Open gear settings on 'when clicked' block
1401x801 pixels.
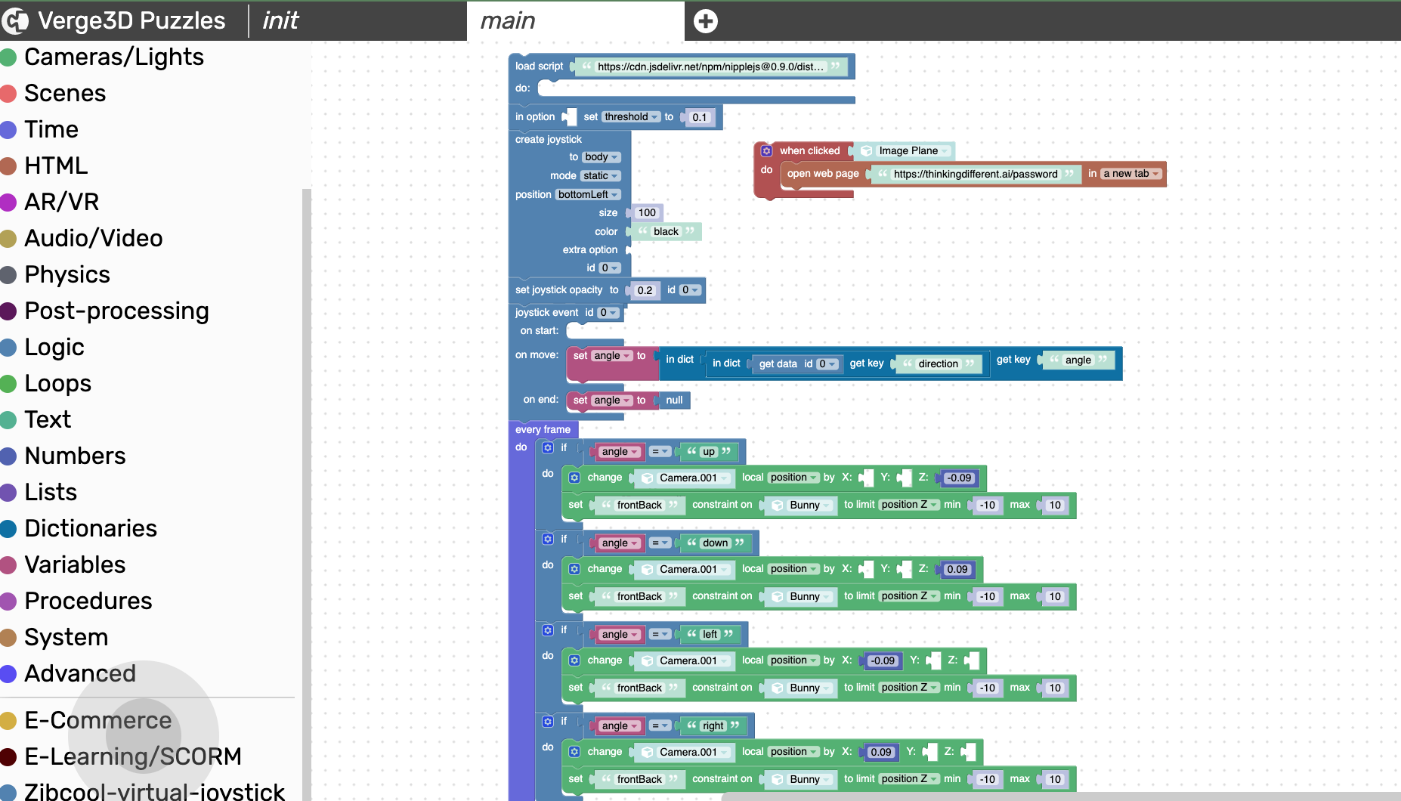[766, 151]
